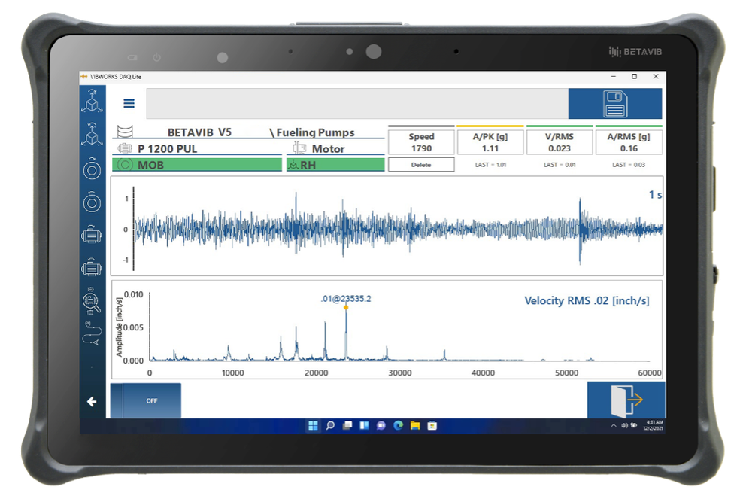Viewport: 737px width, 499px height.
Task: Click the time waveform plot
Action: point(387,227)
